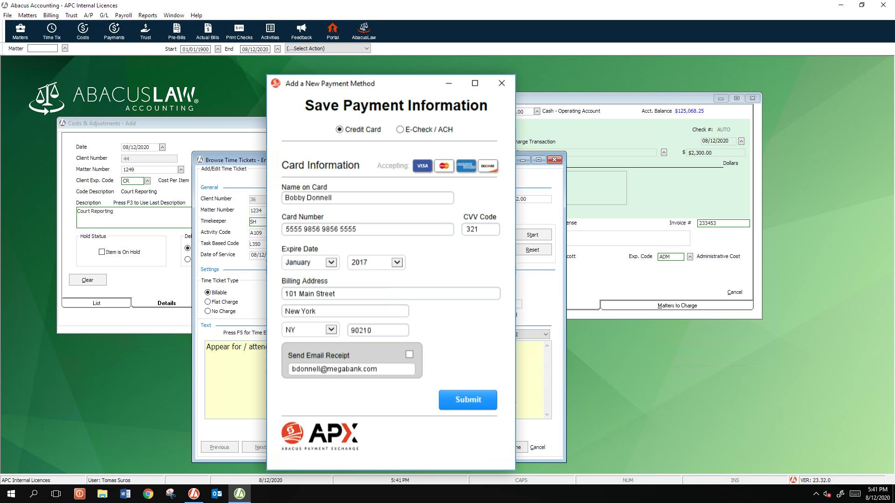Open the Trust accounting tool

[x=145, y=31]
